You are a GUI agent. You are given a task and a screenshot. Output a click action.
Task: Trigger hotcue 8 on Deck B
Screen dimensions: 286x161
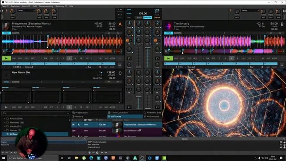pyautogui.click(x=270, y=64)
